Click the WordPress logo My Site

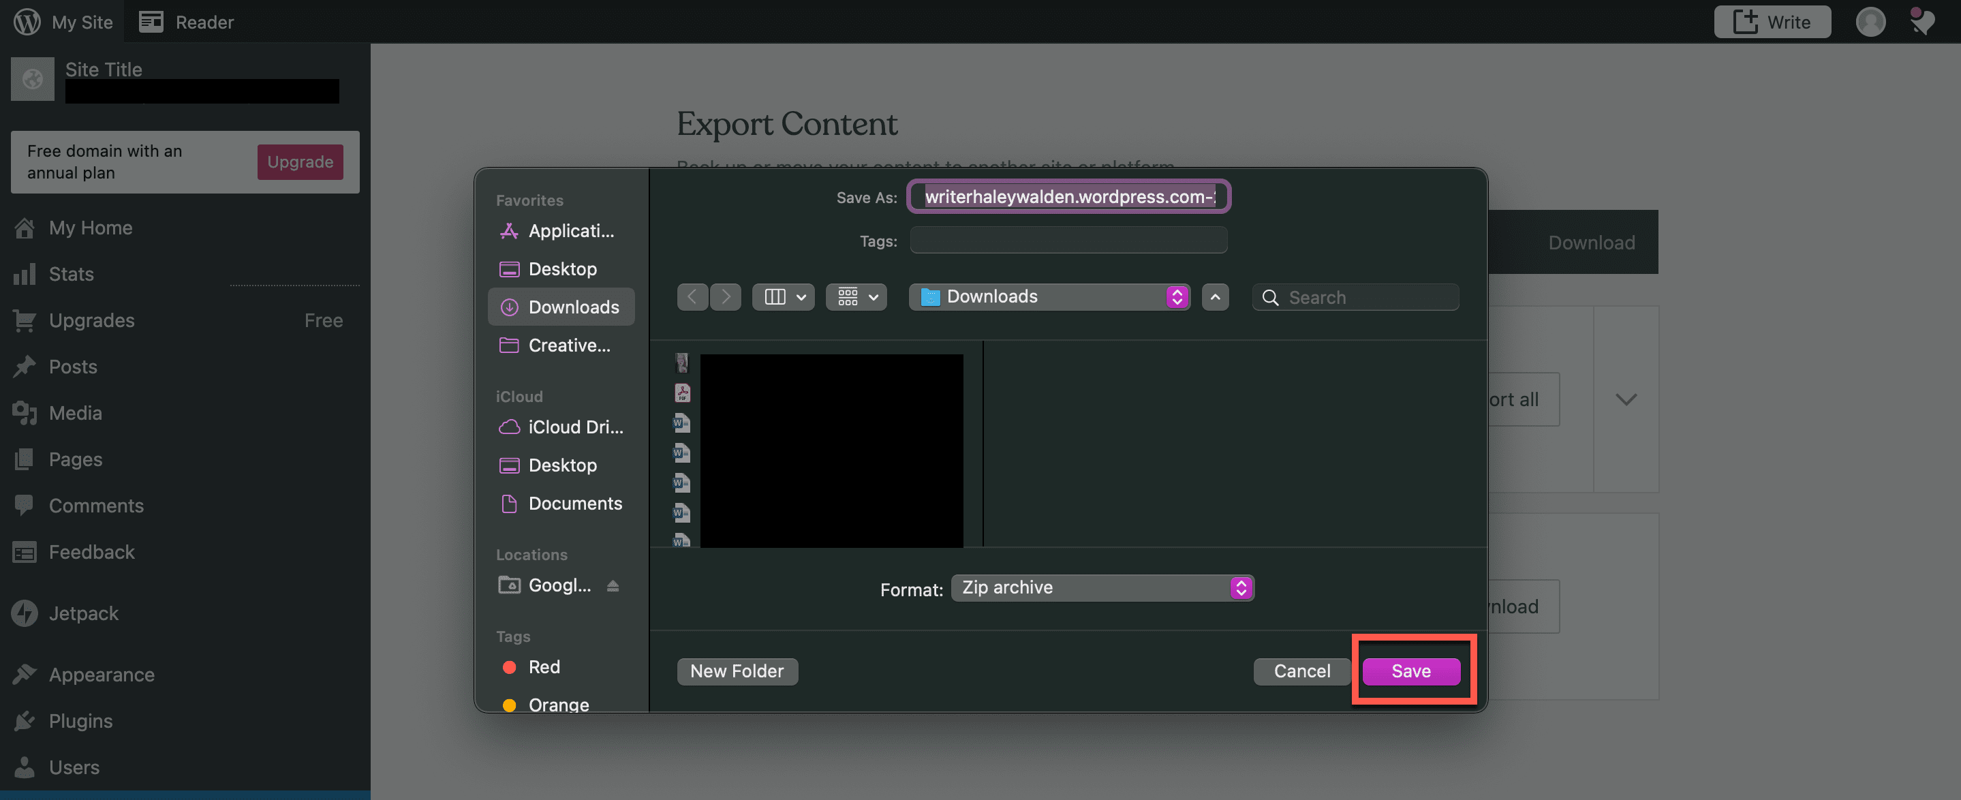(27, 21)
